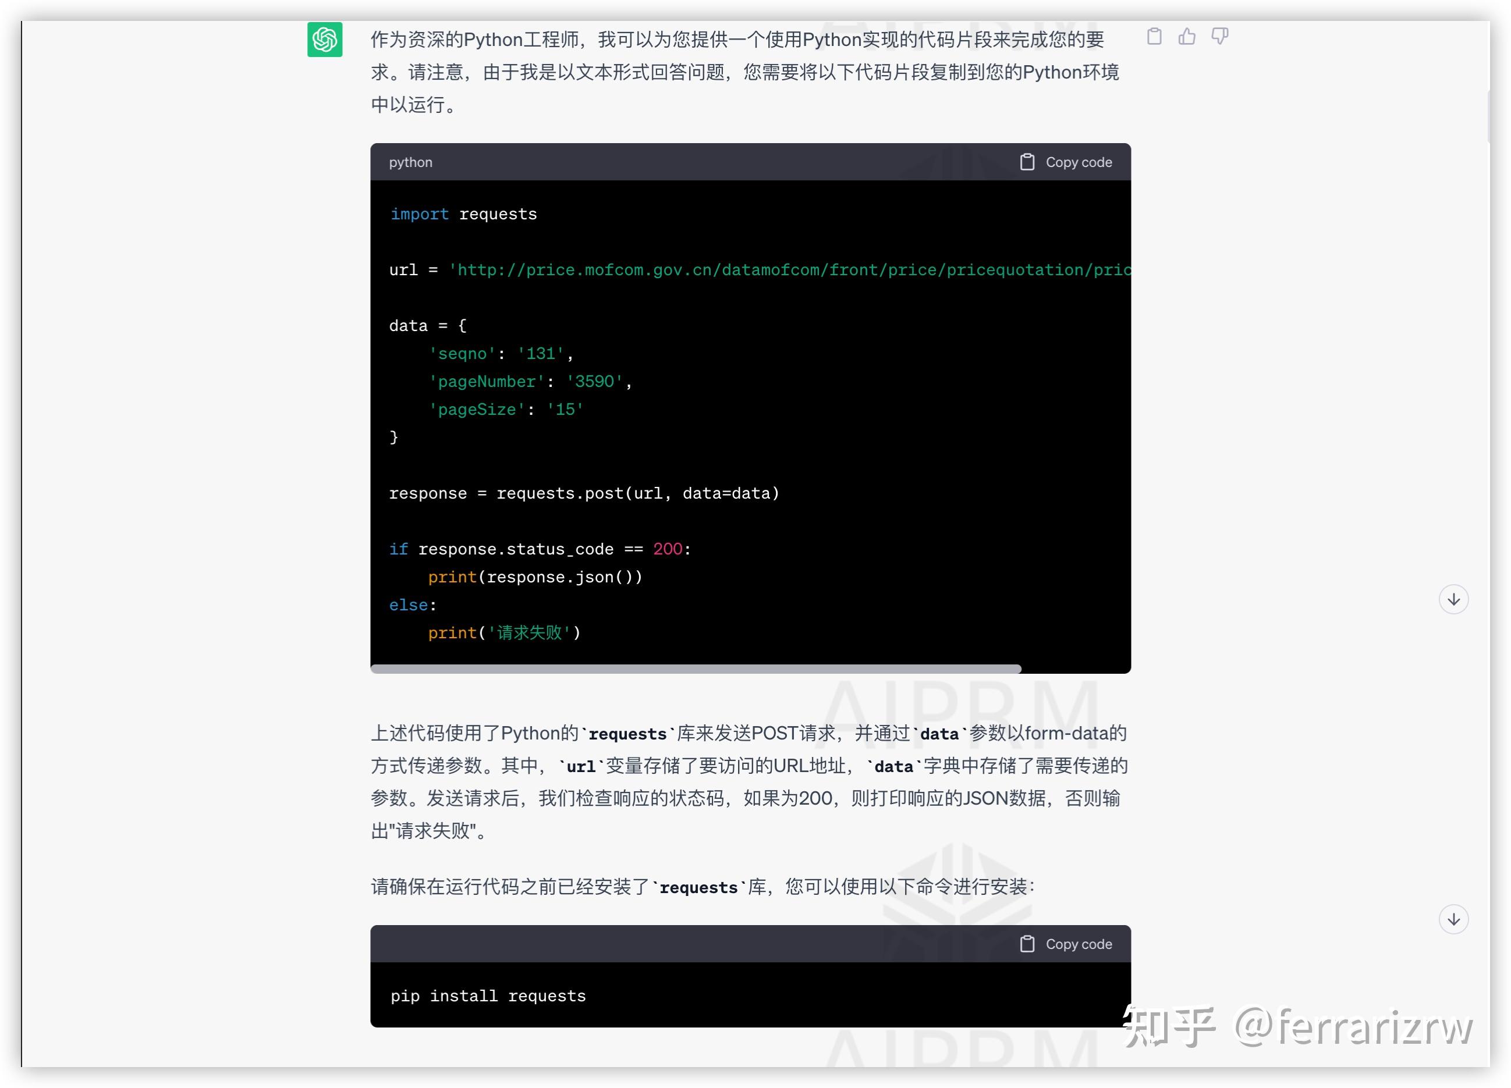Click 'pip install requests' command text
The width and height of the screenshot is (1511, 1088).
coord(488,996)
